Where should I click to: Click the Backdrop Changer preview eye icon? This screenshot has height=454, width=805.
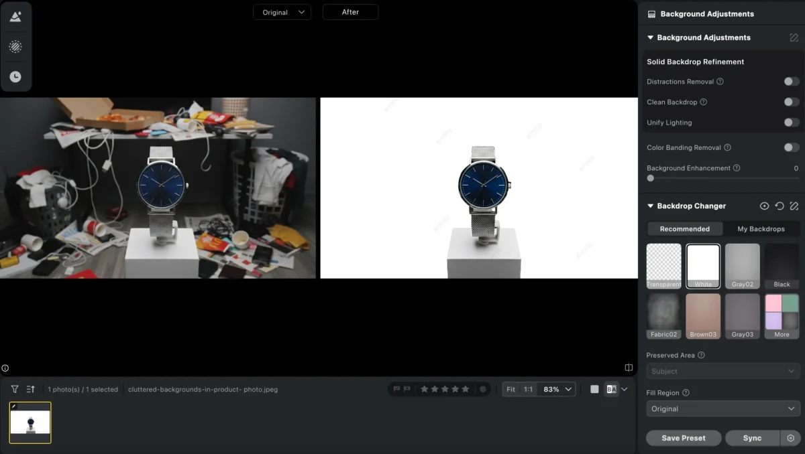click(x=764, y=206)
